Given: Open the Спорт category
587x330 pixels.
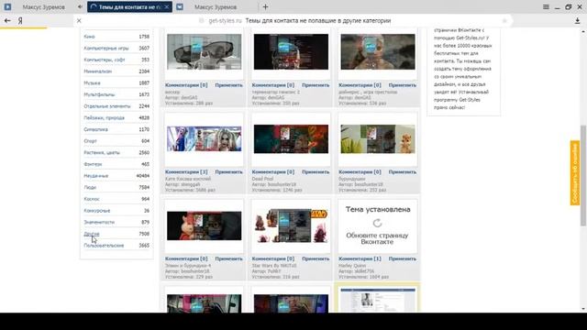Looking at the screenshot, I should coord(90,141).
